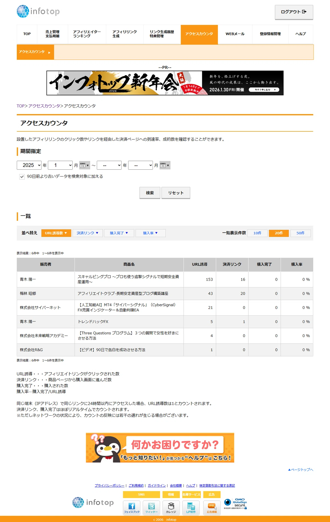
Task: Open アフィリエイターランキング menu
Action: click(x=87, y=34)
